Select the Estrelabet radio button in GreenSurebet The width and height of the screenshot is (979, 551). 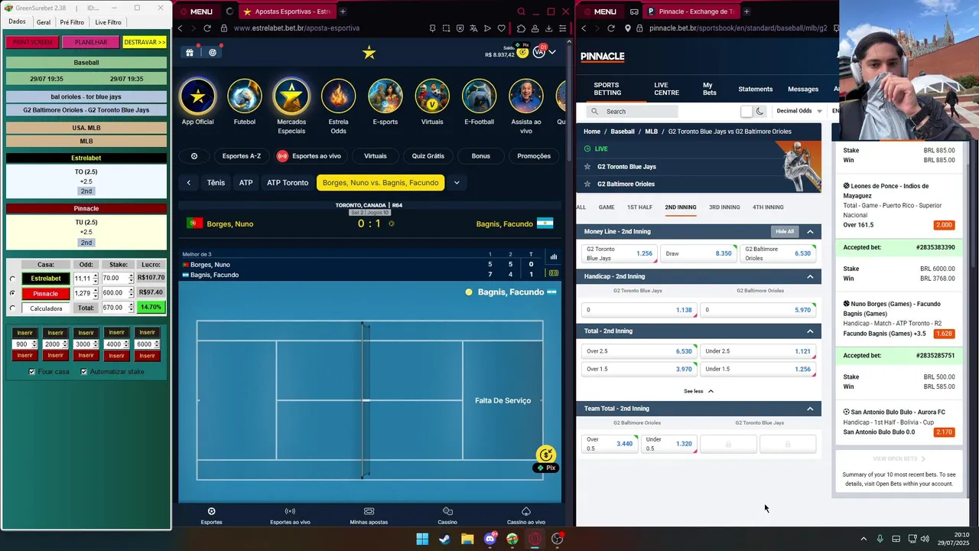tap(12, 279)
